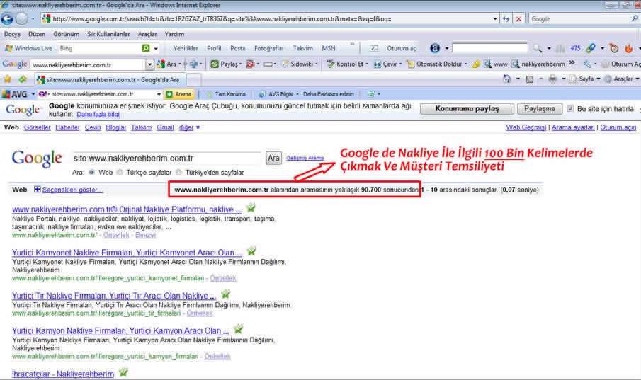Click the AVG logo in toolbar
Image resolution: width=641 pixels, height=380 pixels.
(15, 93)
